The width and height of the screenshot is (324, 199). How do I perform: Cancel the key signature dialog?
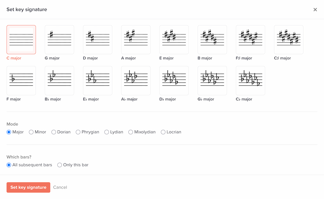tap(60, 187)
